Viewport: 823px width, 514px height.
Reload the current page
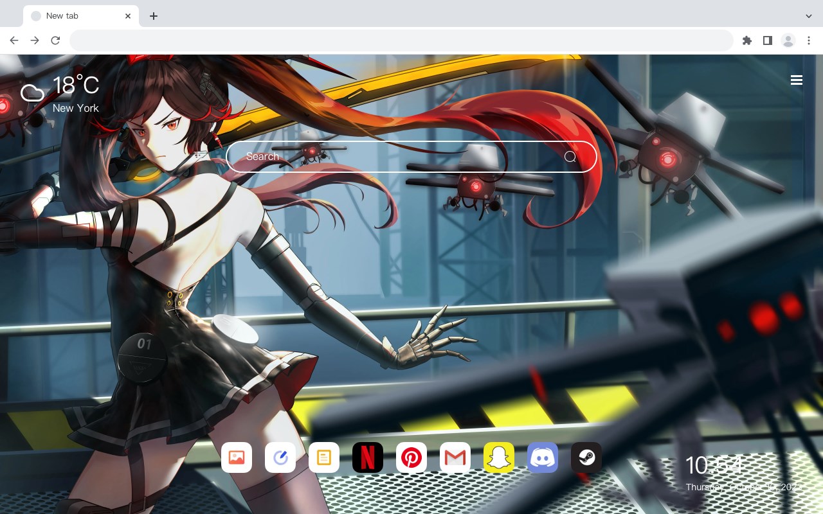(55, 40)
